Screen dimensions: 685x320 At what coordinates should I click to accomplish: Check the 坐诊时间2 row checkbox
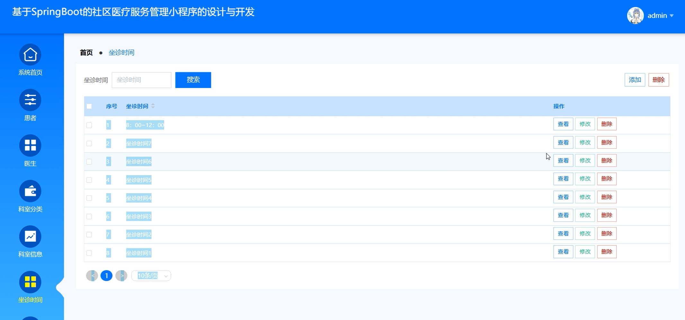tap(89, 235)
